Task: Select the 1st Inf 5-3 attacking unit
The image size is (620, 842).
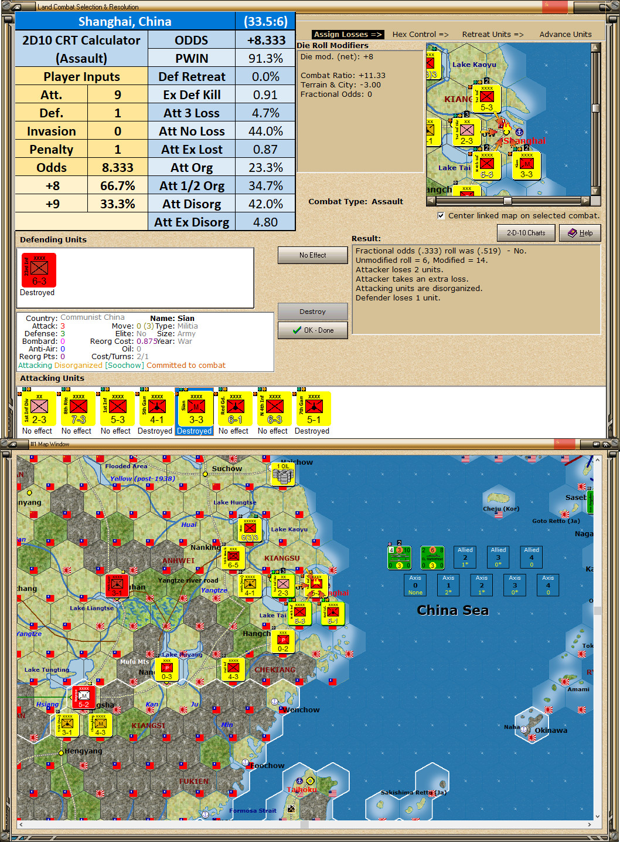Action: click(118, 408)
